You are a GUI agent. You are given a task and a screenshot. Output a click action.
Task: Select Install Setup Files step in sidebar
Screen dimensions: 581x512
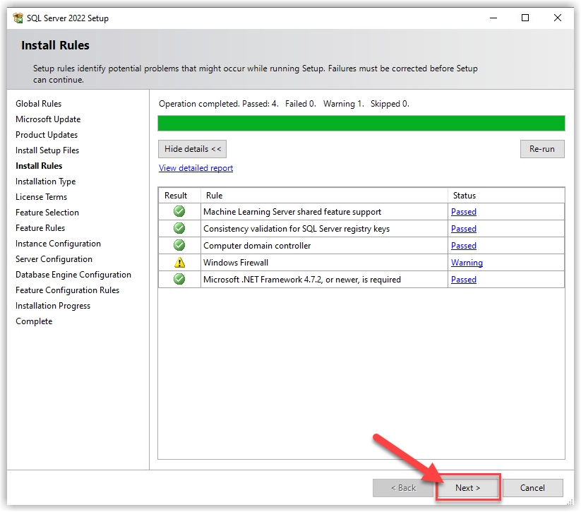coord(47,150)
